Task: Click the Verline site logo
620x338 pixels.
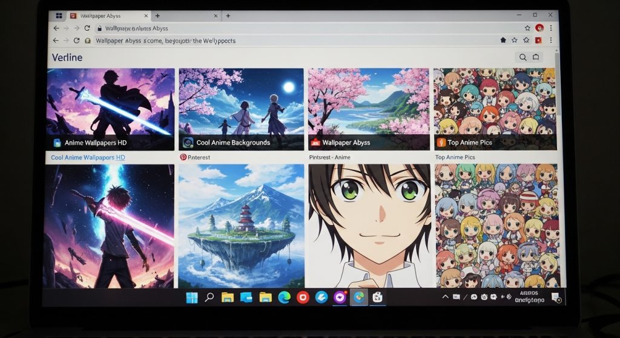Action: pyautogui.click(x=67, y=57)
